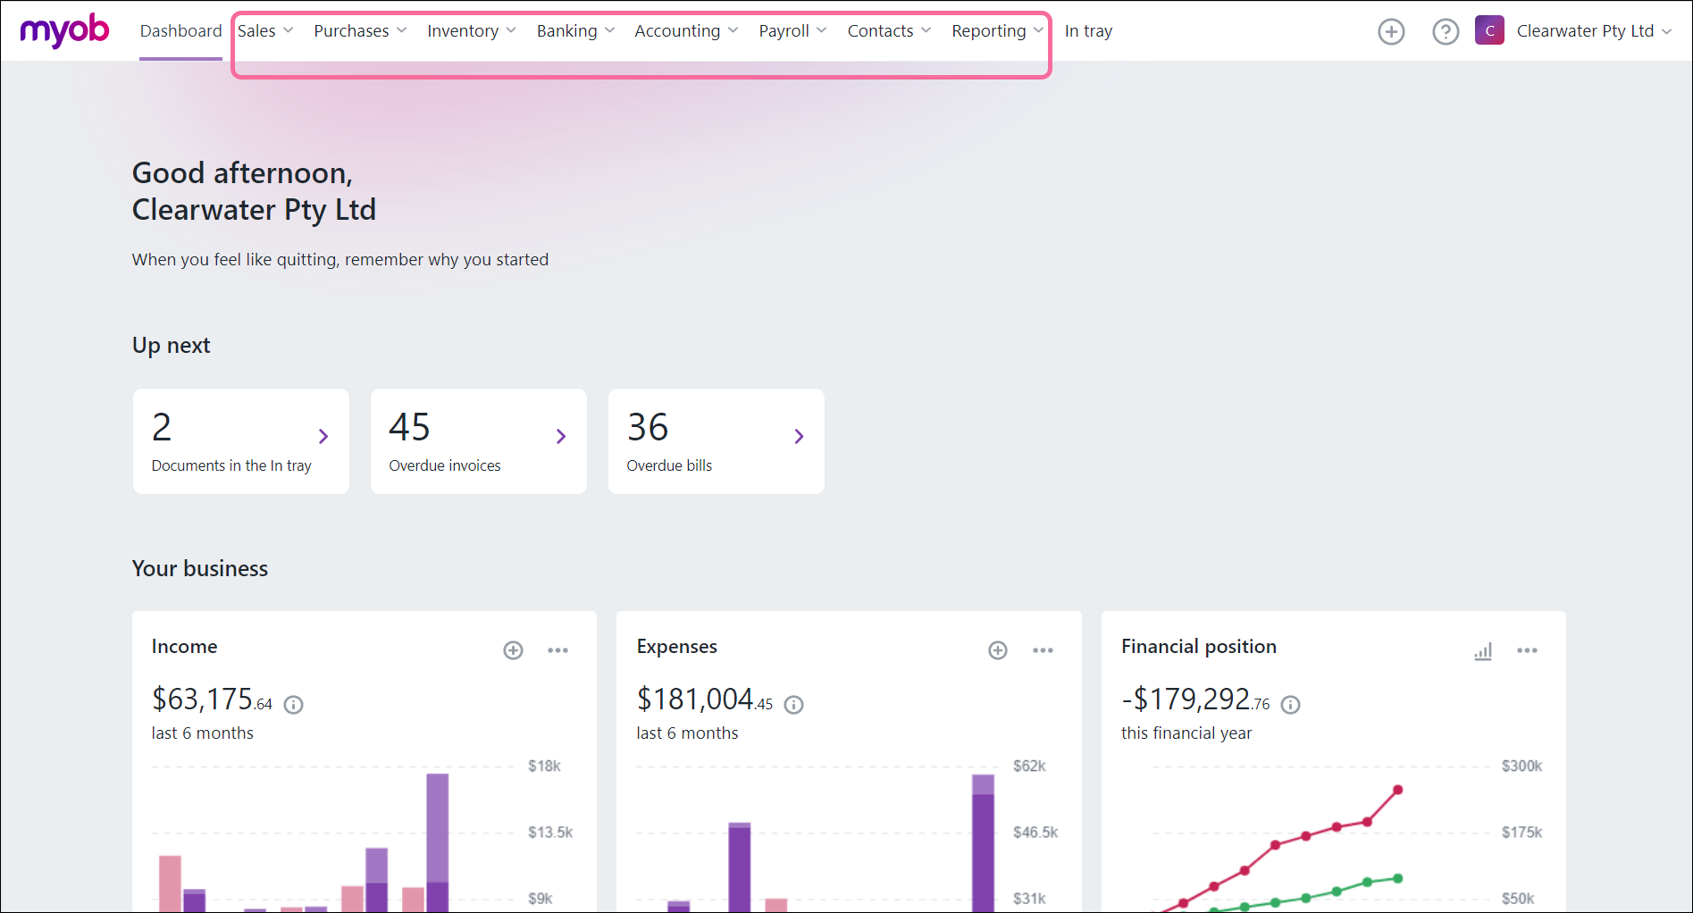
Task: Expand the Banking menu
Action: tap(575, 31)
